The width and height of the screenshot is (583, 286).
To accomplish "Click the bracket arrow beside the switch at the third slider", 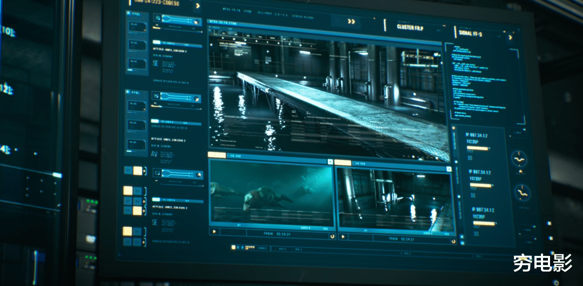I will [145, 171].
